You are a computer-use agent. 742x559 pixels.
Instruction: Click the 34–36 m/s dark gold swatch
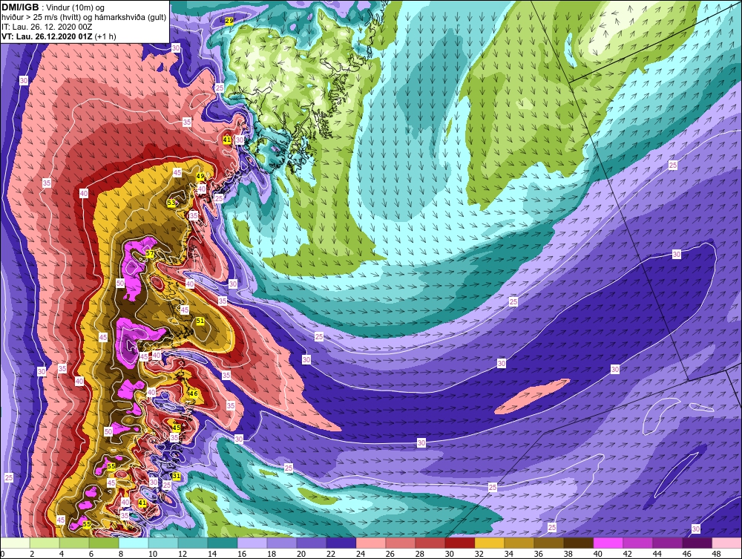519,543
